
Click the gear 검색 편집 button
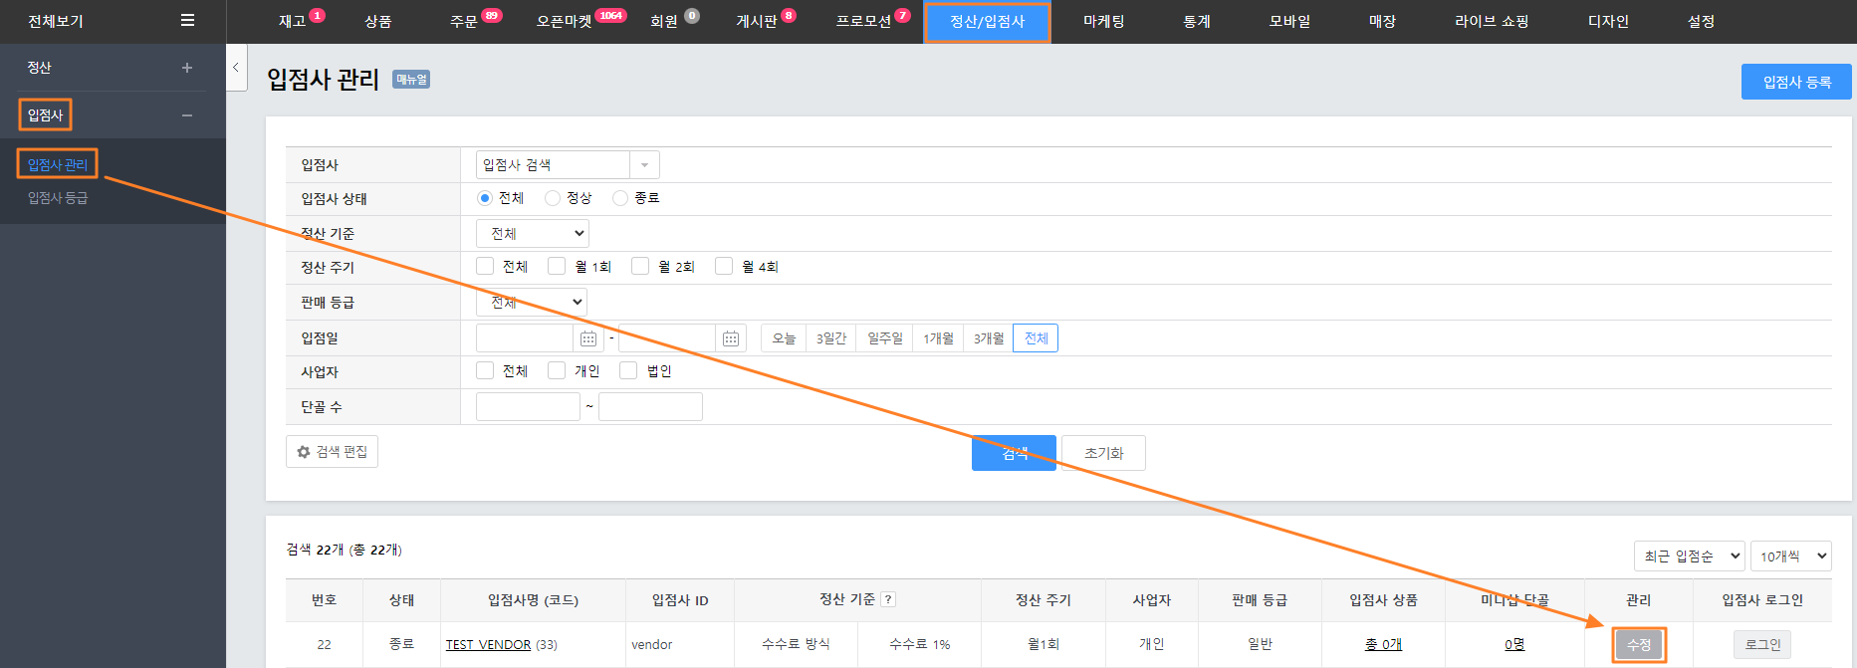pyautogui.click(x=332, y=452)
